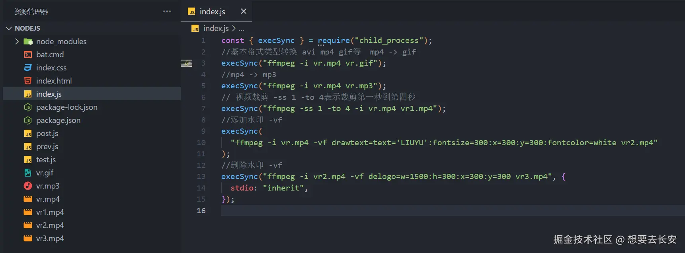Click the video icon beside vr1.mp4

point(28,212)
